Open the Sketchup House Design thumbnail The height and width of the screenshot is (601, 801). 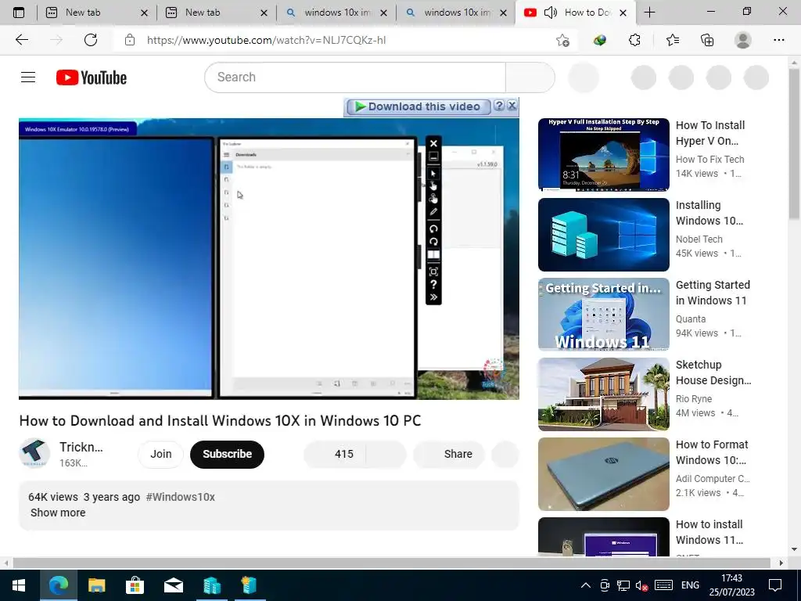click(x=603, y=394)
